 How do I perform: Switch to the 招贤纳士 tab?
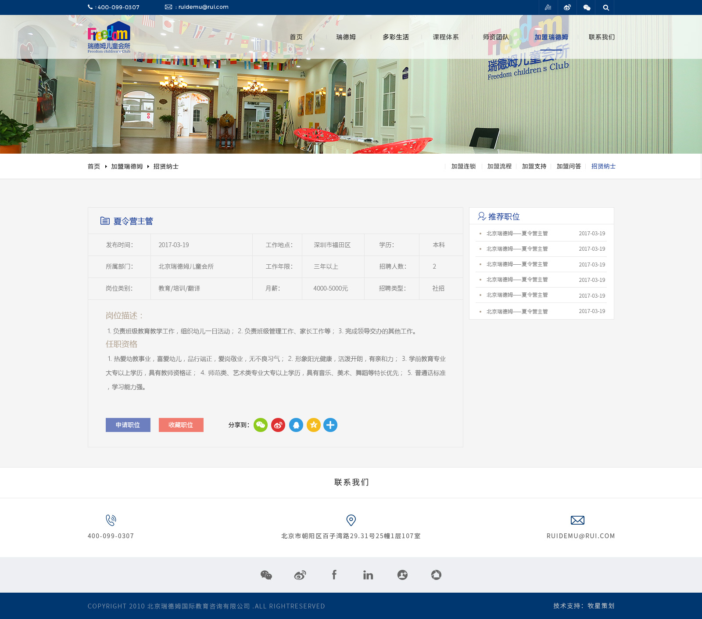tap(603, 166)
